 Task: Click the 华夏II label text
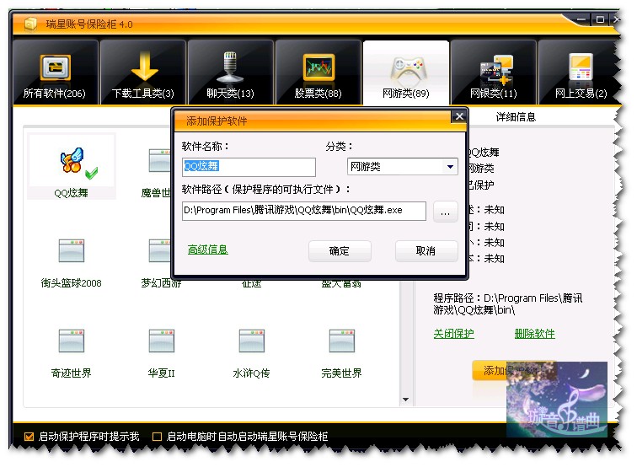click(x=161, y=373)
